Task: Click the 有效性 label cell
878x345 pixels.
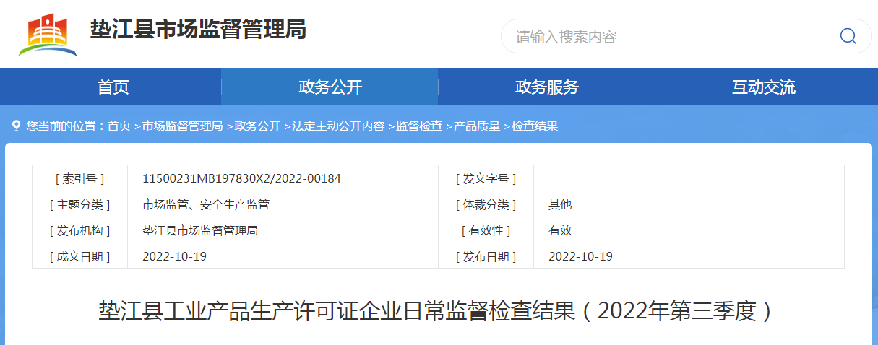Action: [x=486, y=230]
